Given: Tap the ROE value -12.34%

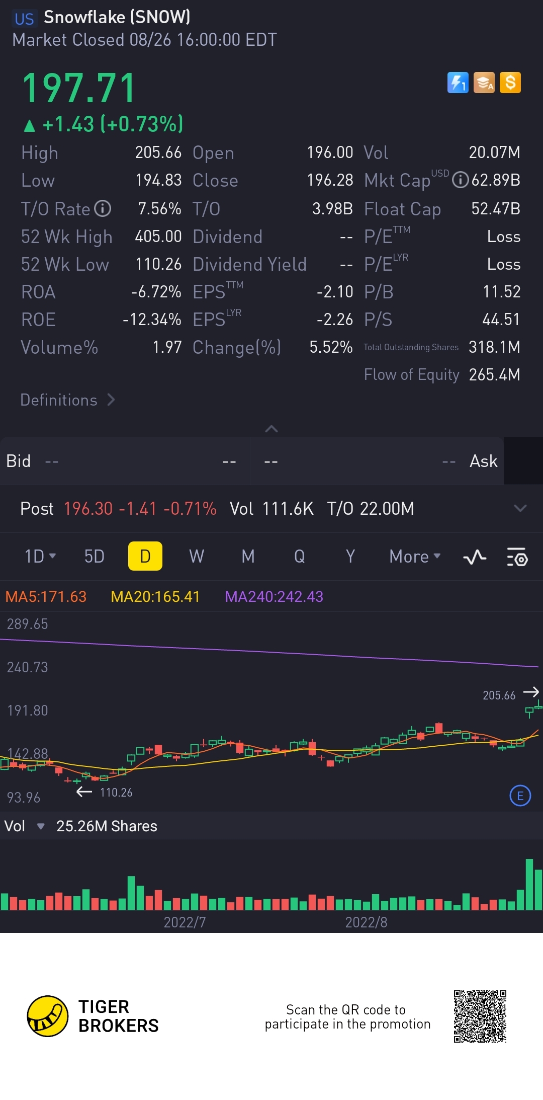Looking at the screenshot, I should pos(152,320).
